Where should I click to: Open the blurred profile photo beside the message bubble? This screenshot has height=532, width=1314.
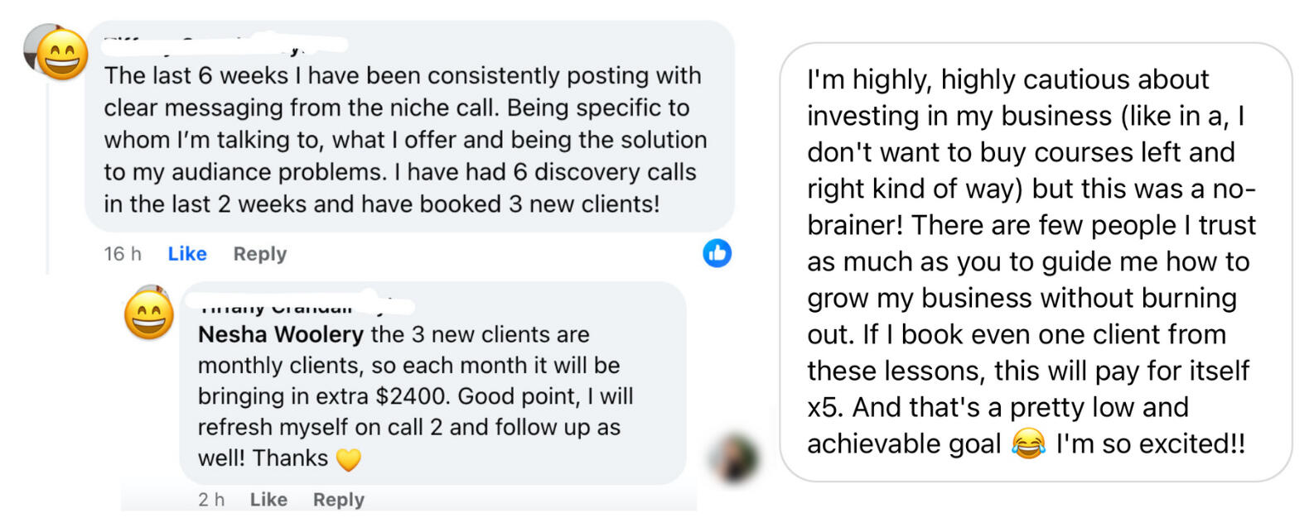pos(735,457)
